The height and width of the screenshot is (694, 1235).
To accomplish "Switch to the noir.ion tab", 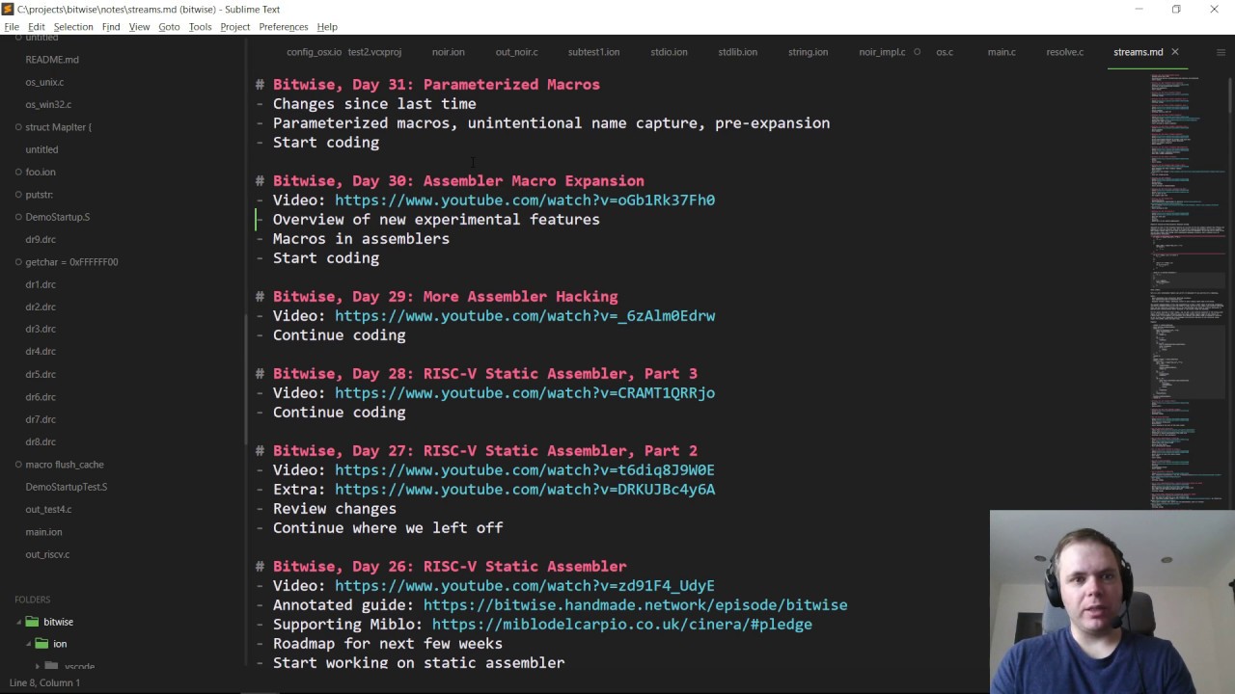I will (448, 52).
